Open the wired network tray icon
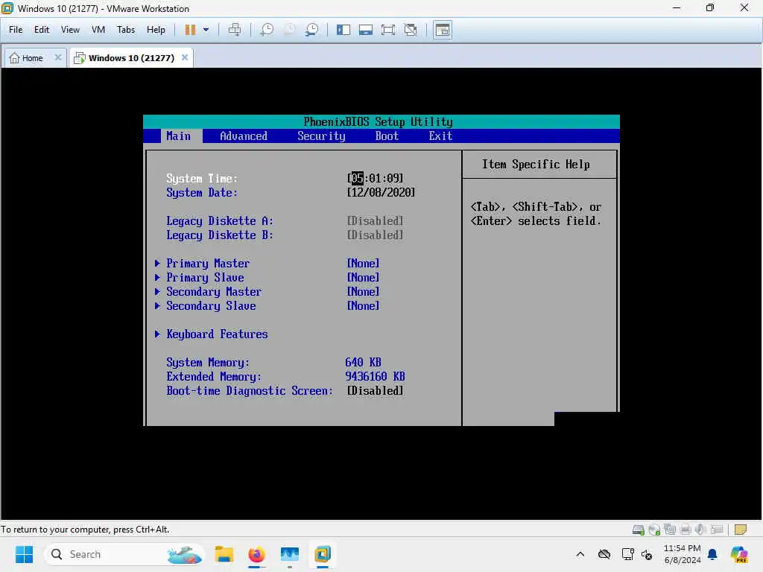This screenshot has width=763, height=572. (x=627, y=554)
